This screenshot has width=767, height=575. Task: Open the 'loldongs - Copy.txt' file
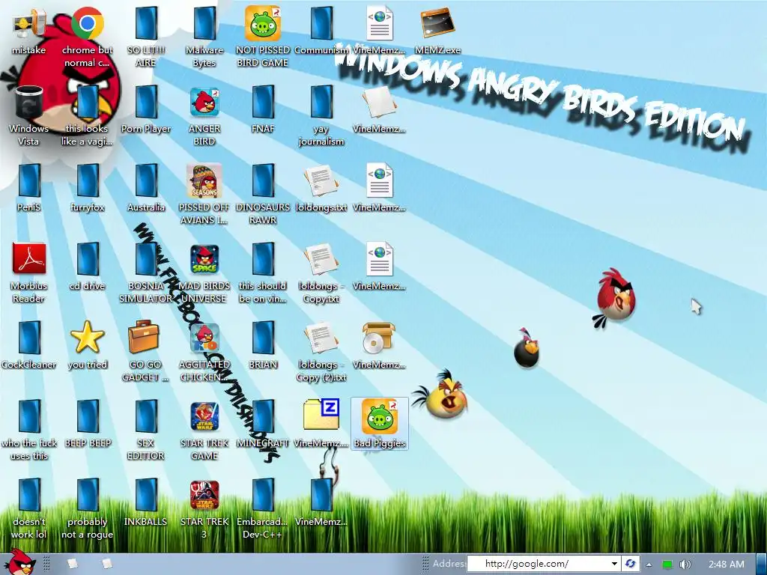(321, 274)
